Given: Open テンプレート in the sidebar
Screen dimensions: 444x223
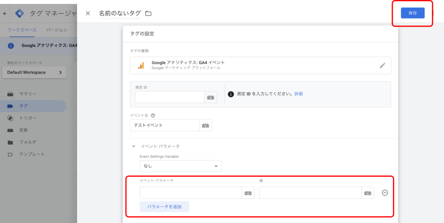Looking at the screenshot, I should [33, 154].
